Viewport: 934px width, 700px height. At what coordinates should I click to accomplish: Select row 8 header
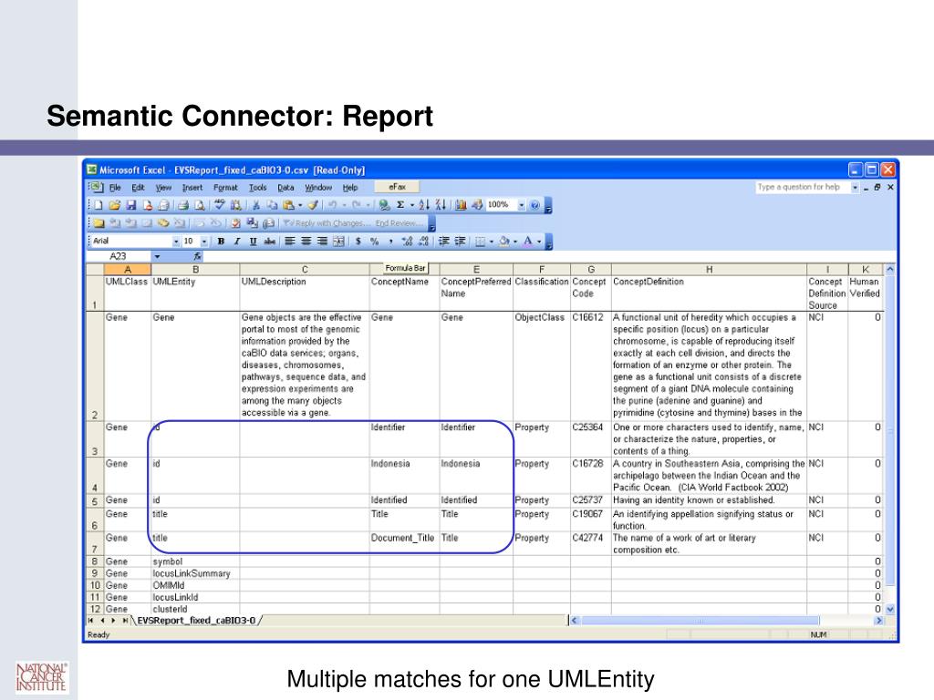tap(95, 561)
